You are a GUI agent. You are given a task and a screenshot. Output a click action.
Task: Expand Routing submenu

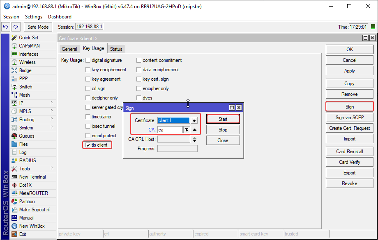[x=52, y=119]
